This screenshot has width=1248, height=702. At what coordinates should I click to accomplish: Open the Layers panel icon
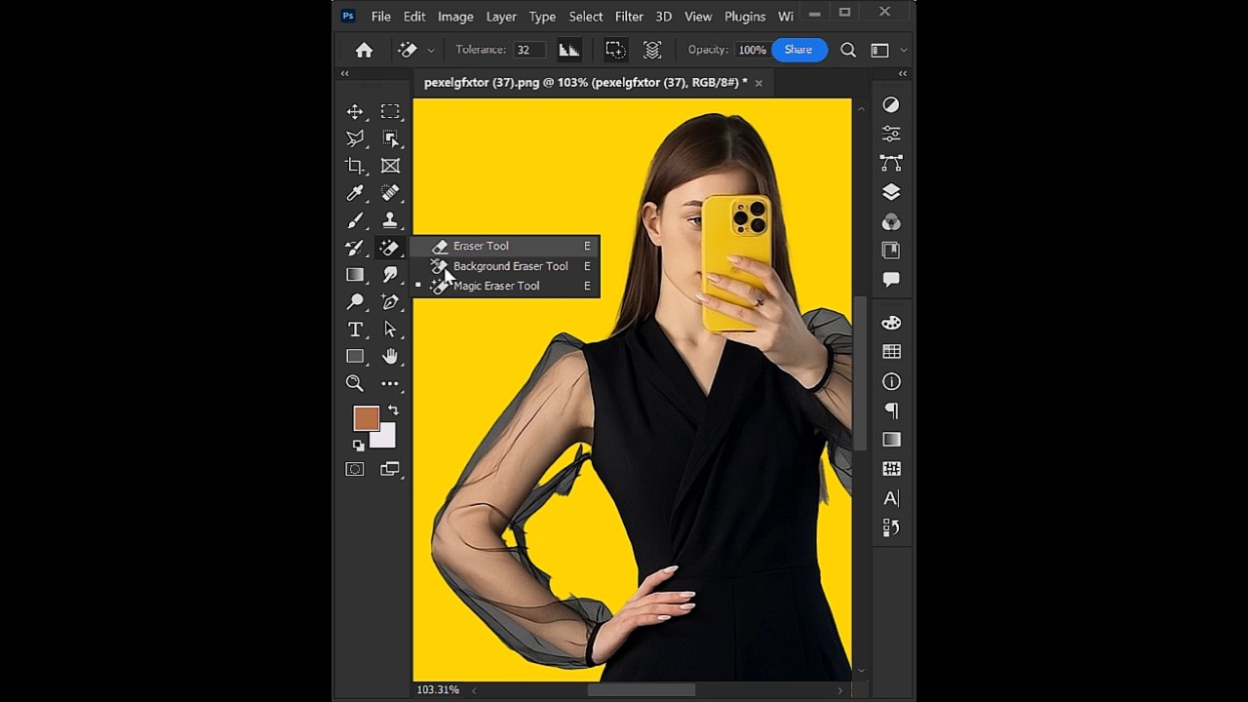pos(891,192)
